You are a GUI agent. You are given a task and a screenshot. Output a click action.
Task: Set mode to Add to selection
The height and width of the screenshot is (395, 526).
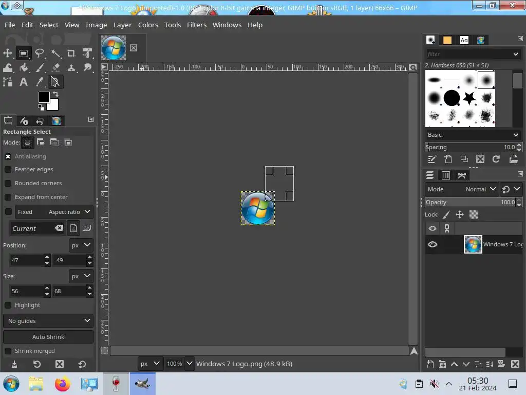[41, 143]
